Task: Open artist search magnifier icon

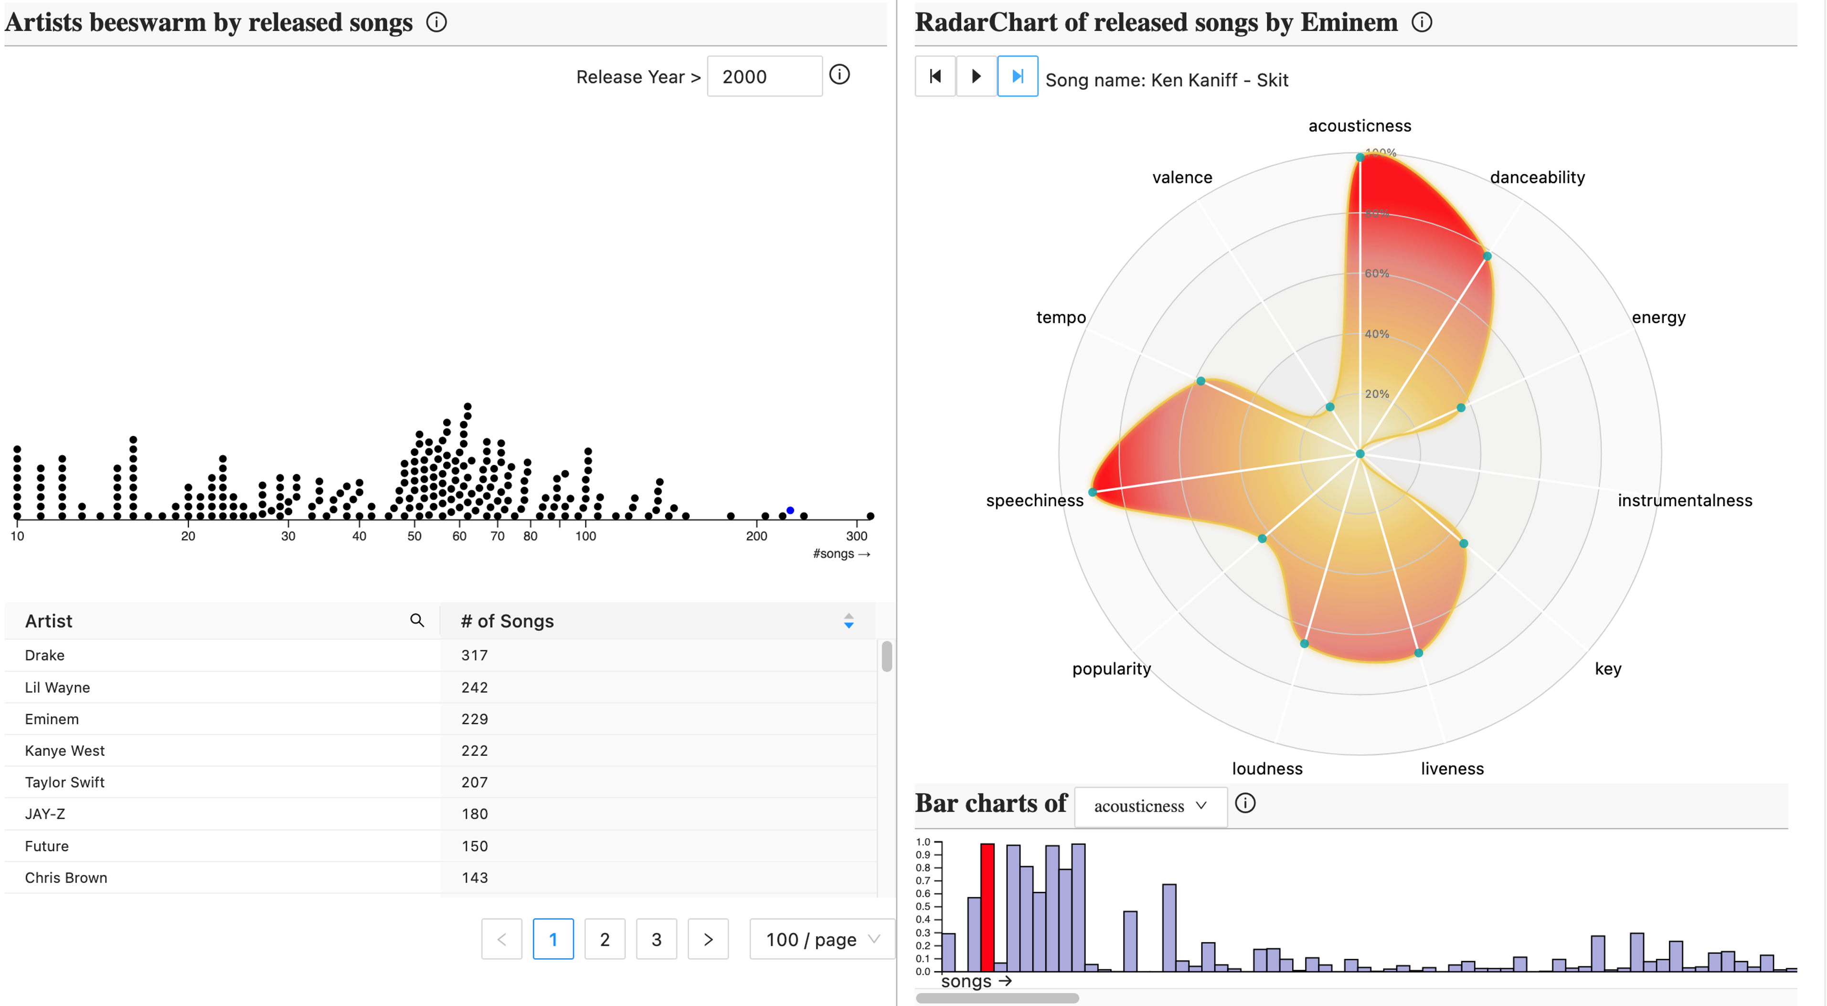Action: click(x=417, y=620)
